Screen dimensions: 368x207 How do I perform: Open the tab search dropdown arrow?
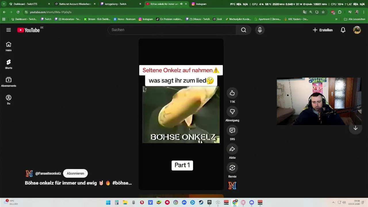4,4
